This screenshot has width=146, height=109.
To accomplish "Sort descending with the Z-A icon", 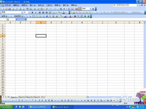I will point(72,9).
